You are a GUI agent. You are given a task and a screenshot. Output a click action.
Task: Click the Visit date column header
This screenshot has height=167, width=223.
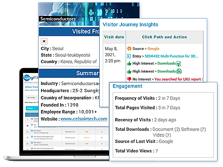tap(114, 37)
